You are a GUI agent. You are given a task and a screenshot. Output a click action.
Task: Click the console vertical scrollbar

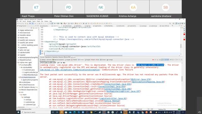182,79
